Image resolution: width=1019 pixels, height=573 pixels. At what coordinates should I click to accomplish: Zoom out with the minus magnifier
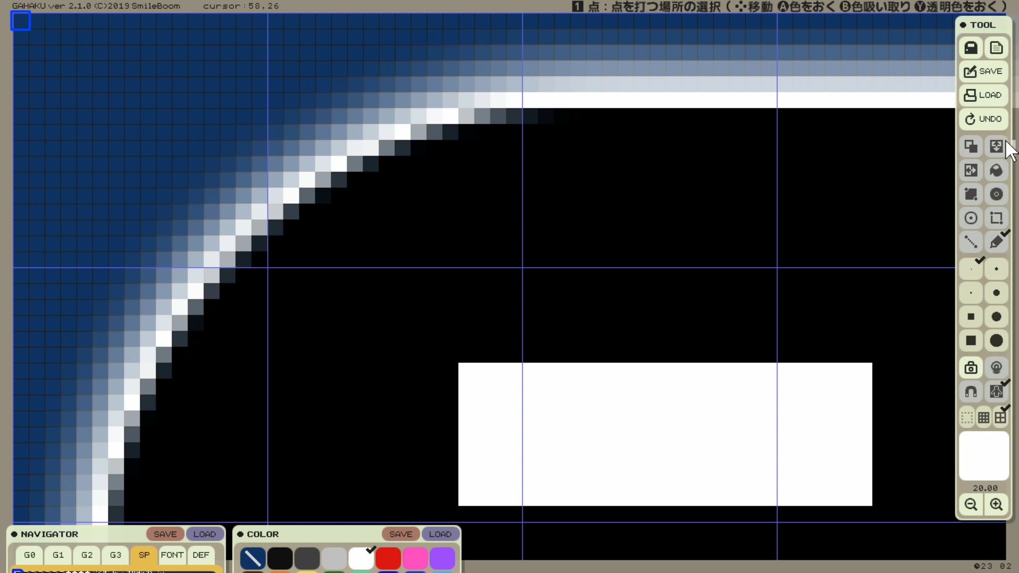click(x=971, y=505)
